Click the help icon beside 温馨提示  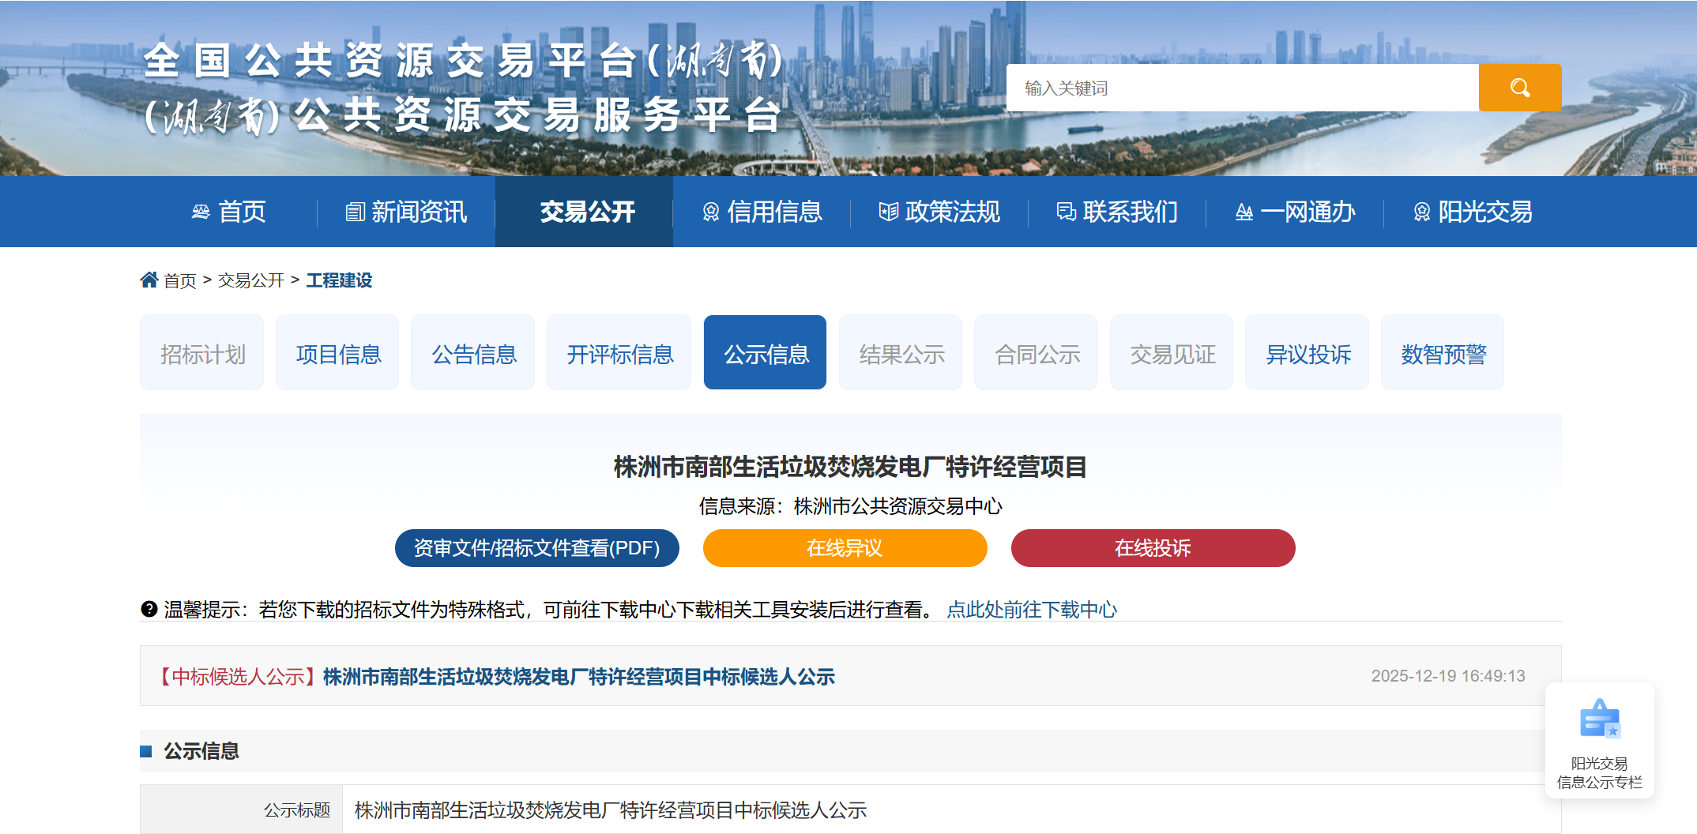pos(149,609)
